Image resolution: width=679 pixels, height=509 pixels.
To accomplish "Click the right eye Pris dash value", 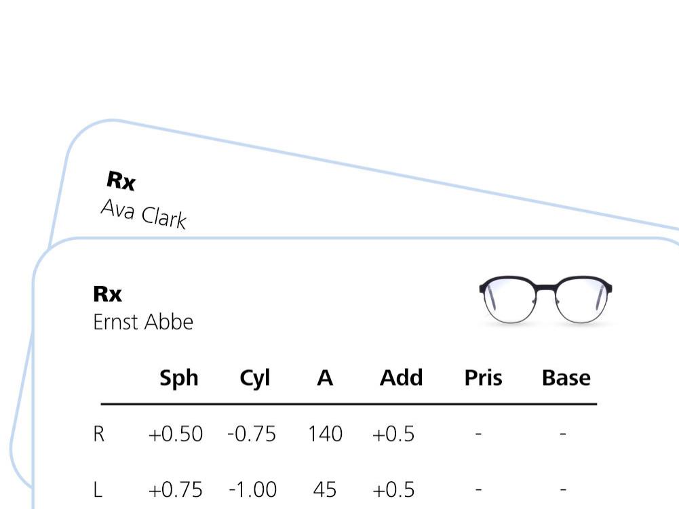I will [478, 433].
